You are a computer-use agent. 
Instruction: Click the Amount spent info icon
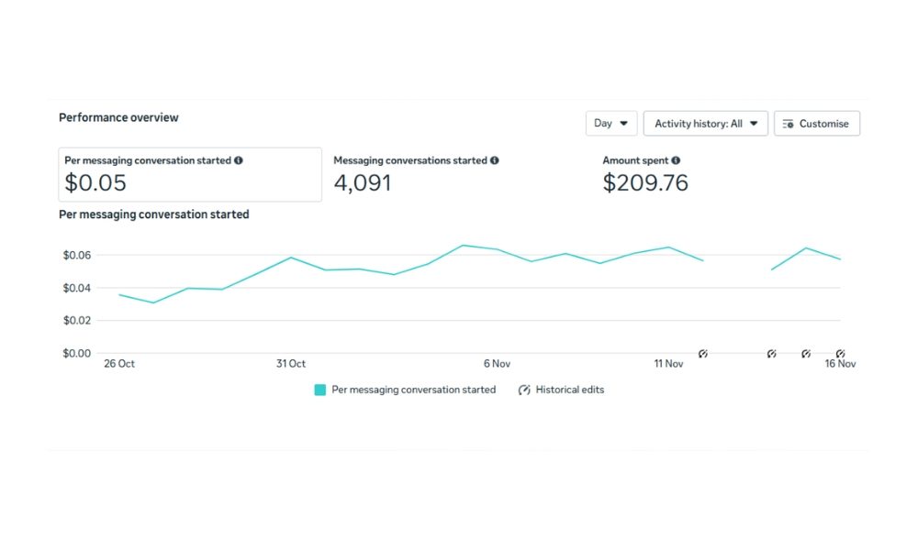[676, 160]
